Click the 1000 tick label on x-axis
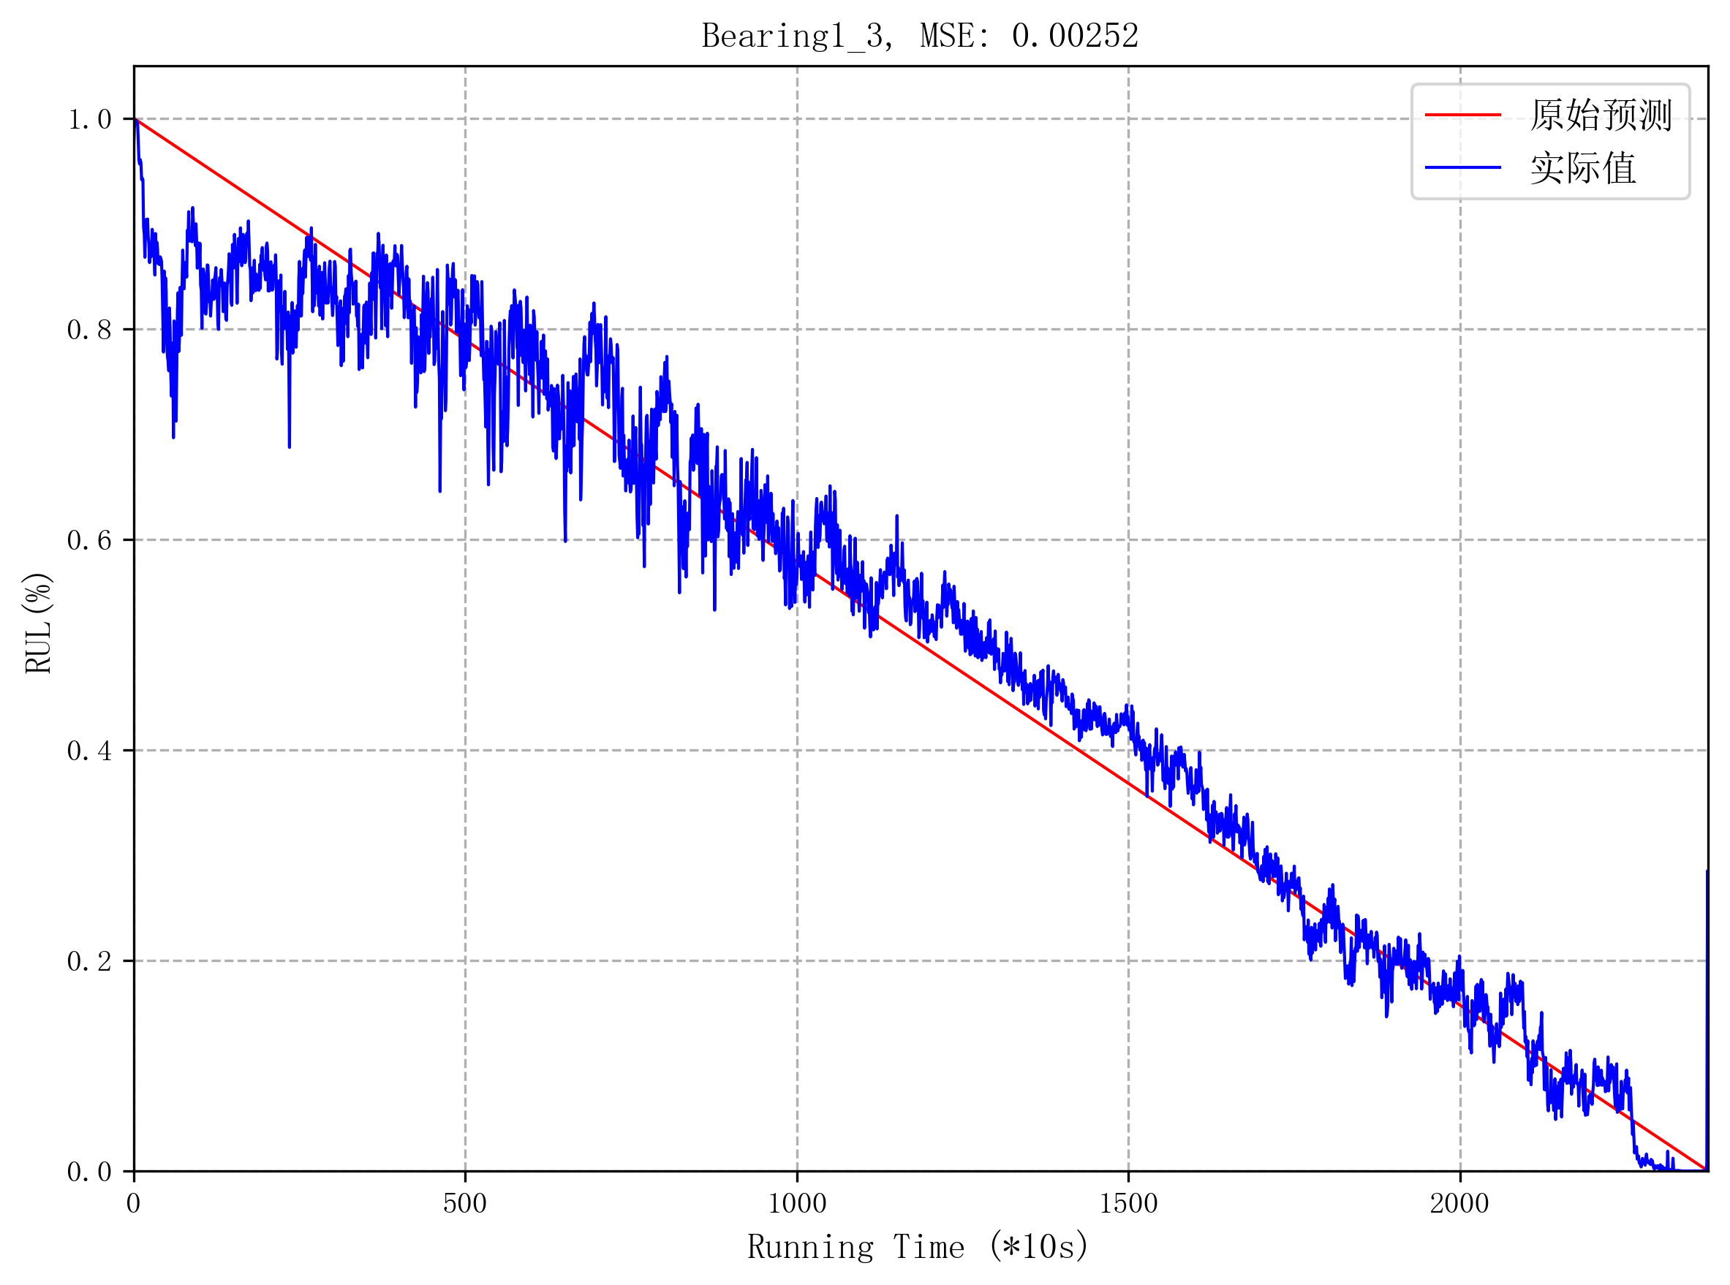Viewport: 1730px width, 1285px height. click(x=796, y=1204)
